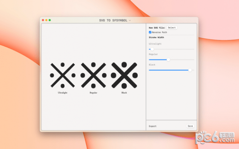Select the Regular symbol preview
Screen dimensions: 239x149
click(94, 75)
